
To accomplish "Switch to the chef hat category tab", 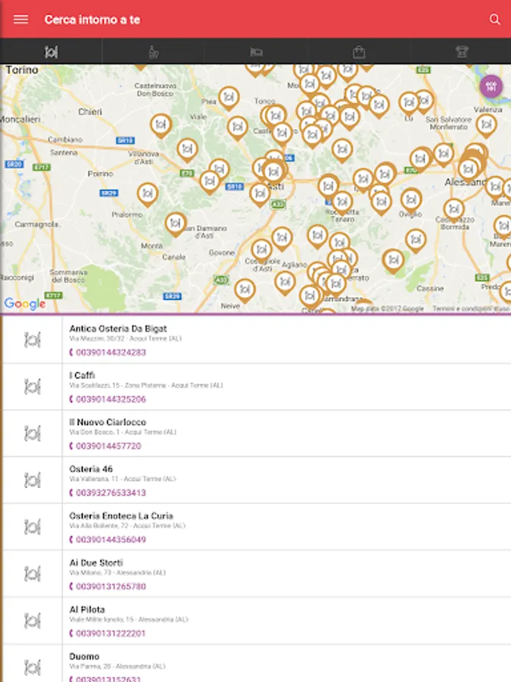I will 462,52.
